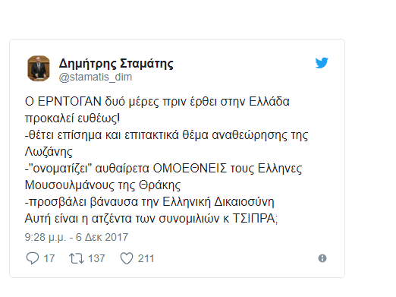Click the like count 211
Screen dimensions: 396x297
pyautogui.click(x=146, y=258)
